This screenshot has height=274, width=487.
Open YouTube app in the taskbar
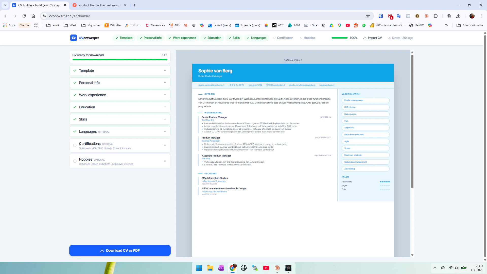click(x=266, y=268)
